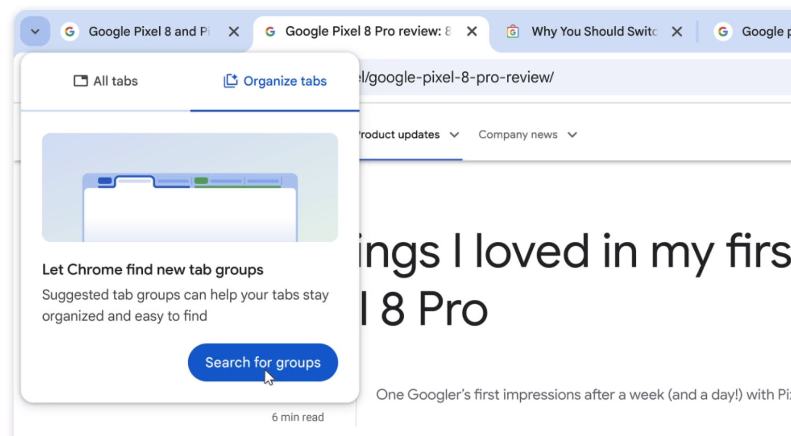791x436 pixels.
Task: Expand the Product updates dropdown
Action: 454,135
